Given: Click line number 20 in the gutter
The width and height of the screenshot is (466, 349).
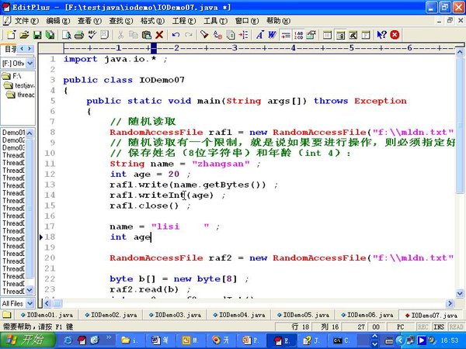Looking at the screenshot, I should (x=50, y=258).
